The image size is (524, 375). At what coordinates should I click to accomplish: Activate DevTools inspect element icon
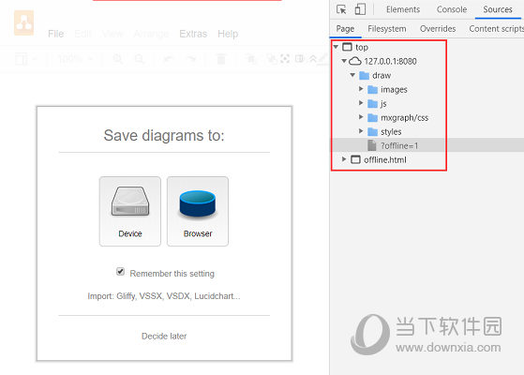click(341, 9)
